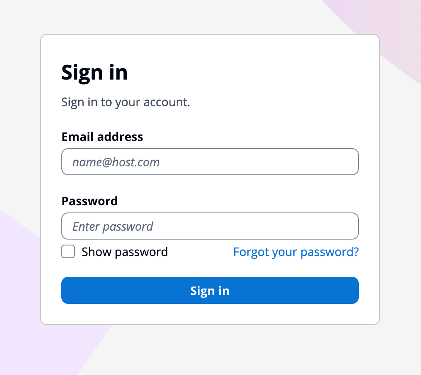Click the Show password label text
421x375 pixels.
coord(125,252)
